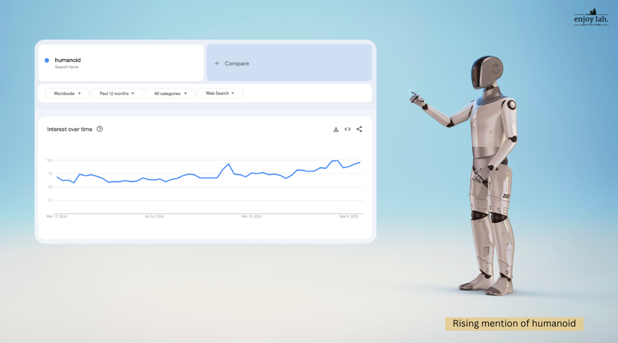
Task: Add a comparison term via Compare
Action: [x=289, y=63]
